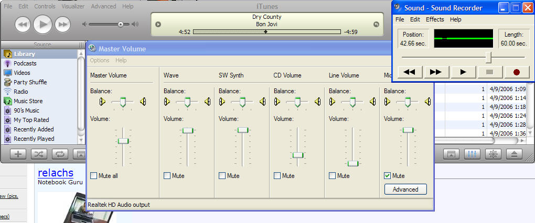Click the iTunes eject disc button
535x223 pixels.
514,154
